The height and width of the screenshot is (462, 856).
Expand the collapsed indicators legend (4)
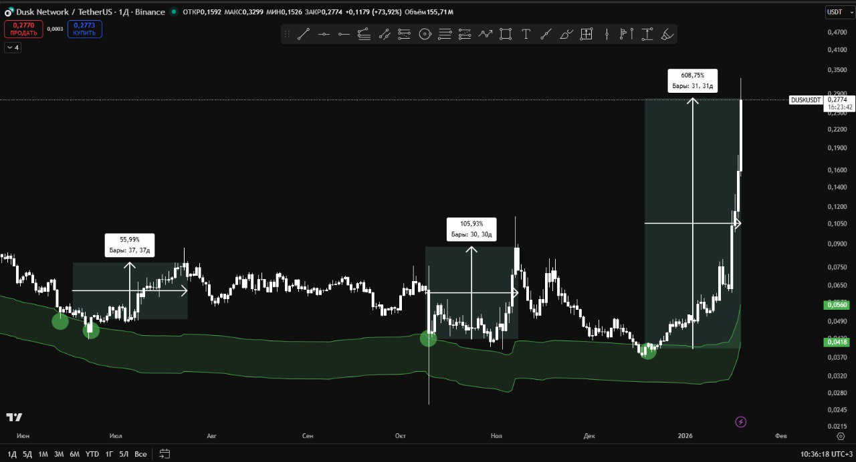(x=12, y=47)
